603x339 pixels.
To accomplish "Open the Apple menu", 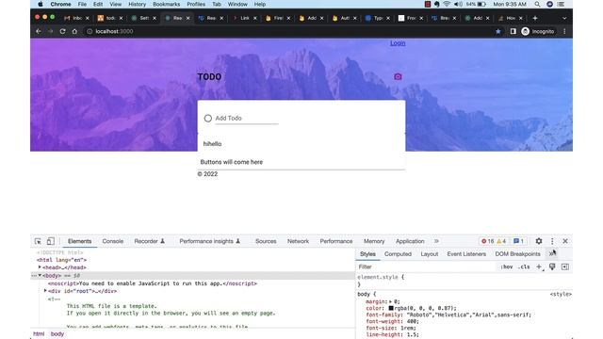I will pos(41,4).
